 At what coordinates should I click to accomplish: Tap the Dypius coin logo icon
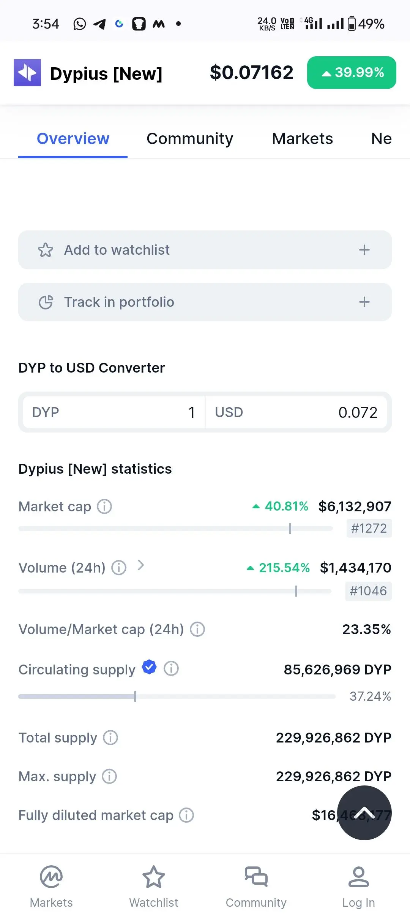click(27, 73)
